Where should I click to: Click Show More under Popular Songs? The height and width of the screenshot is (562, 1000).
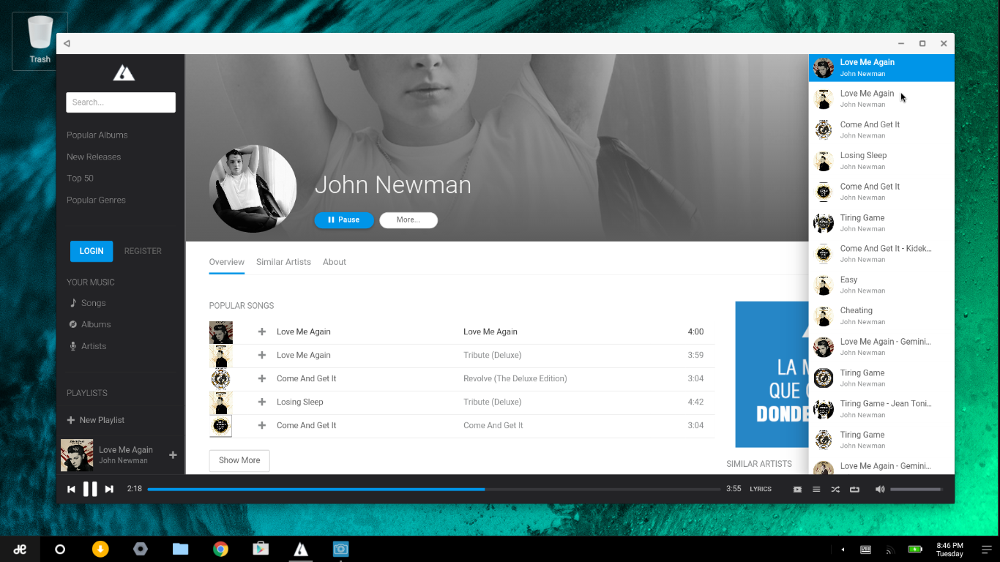239,461
